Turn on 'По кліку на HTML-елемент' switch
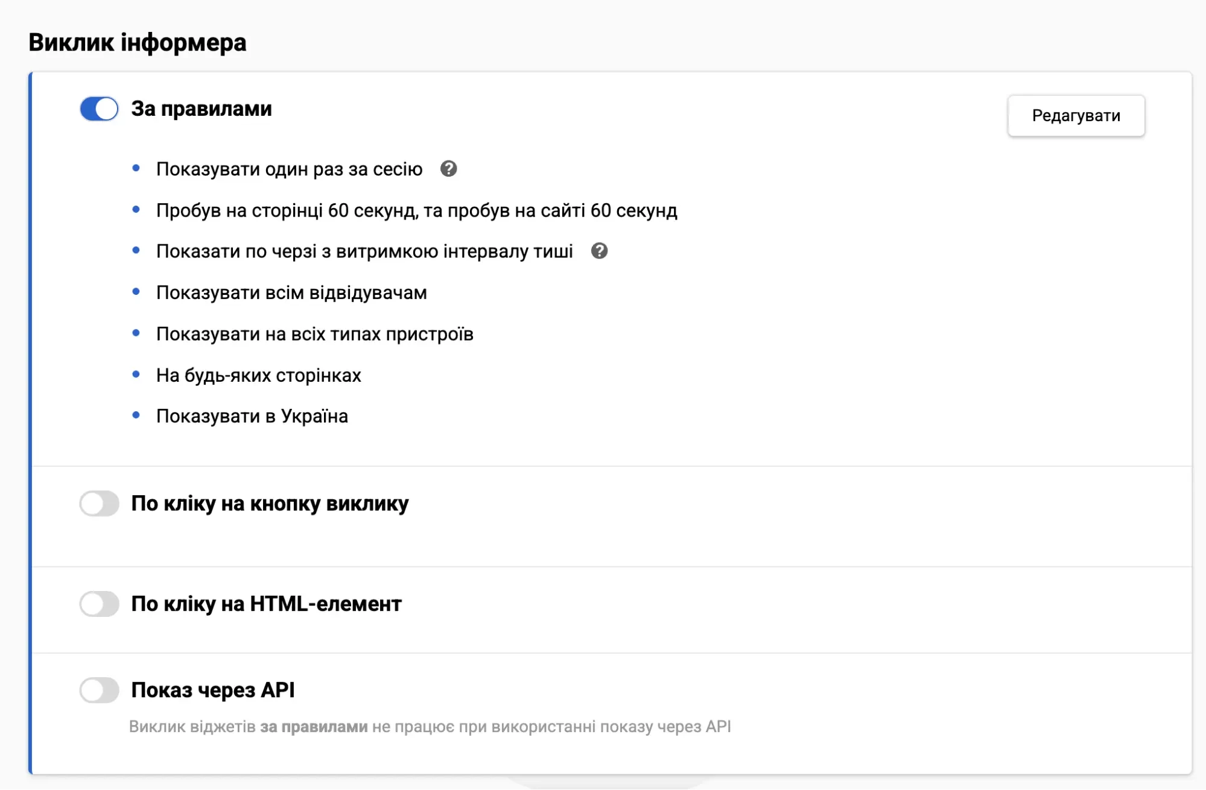 [100, 604]
